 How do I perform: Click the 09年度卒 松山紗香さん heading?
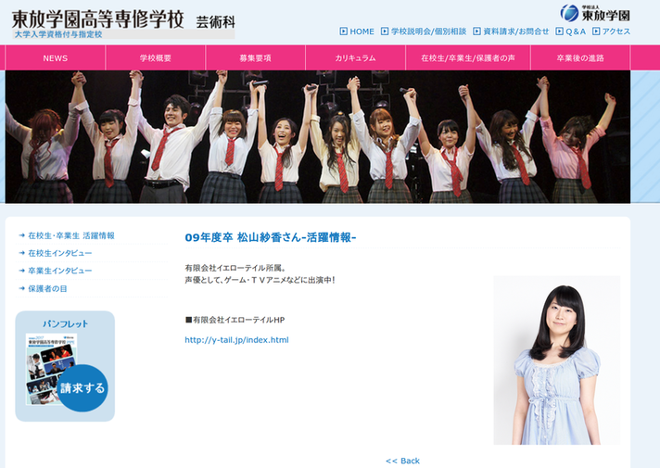[271, 238]
